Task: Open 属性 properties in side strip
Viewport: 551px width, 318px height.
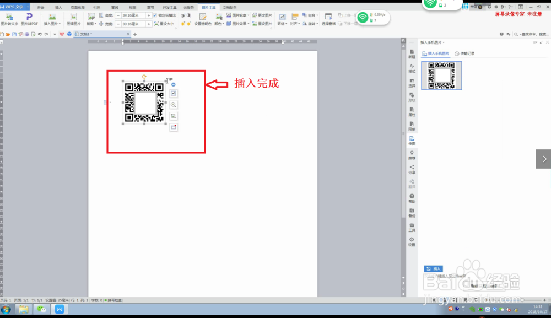Action: tap(412, 112)
